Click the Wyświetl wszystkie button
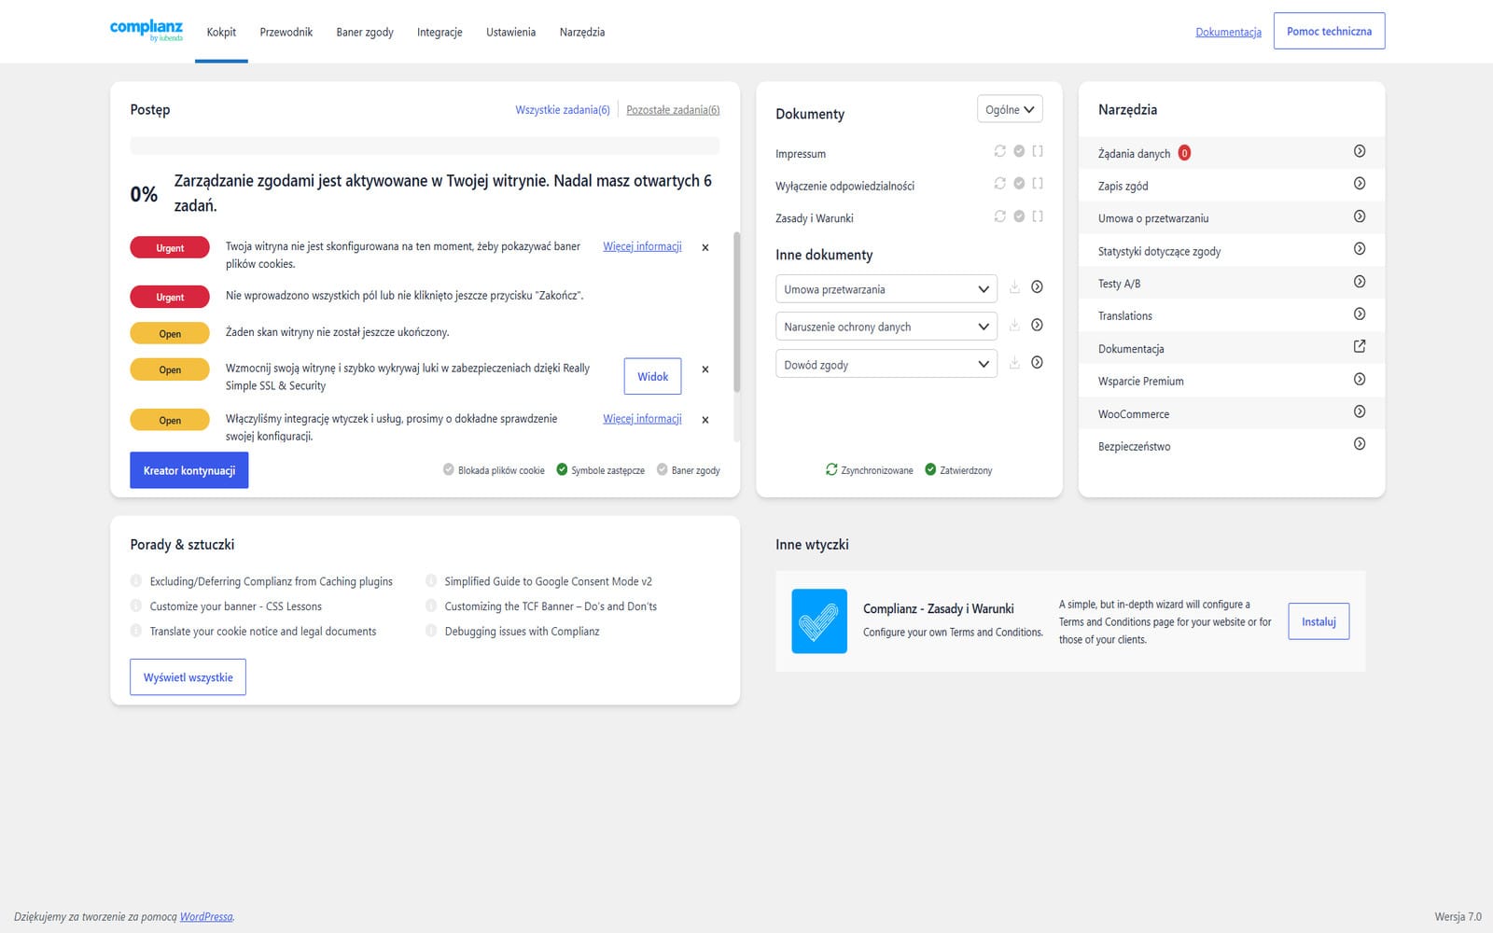This screenshot has height=933, width=1493. pyautogui.click(x=188, y=677)
